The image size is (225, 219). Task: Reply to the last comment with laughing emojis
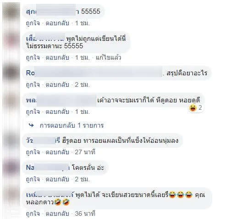[x=57, y=213]
